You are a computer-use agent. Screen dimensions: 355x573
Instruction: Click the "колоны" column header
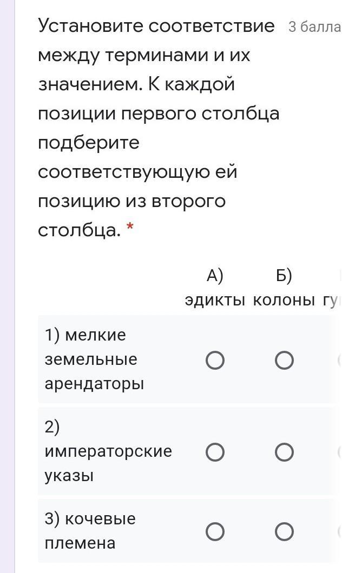[284, 300]
